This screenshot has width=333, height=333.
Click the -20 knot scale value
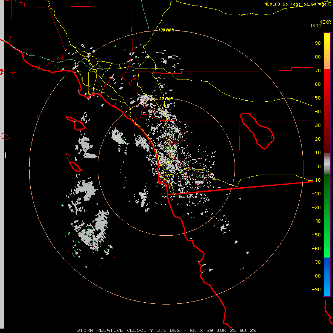[x=316, y=194]
